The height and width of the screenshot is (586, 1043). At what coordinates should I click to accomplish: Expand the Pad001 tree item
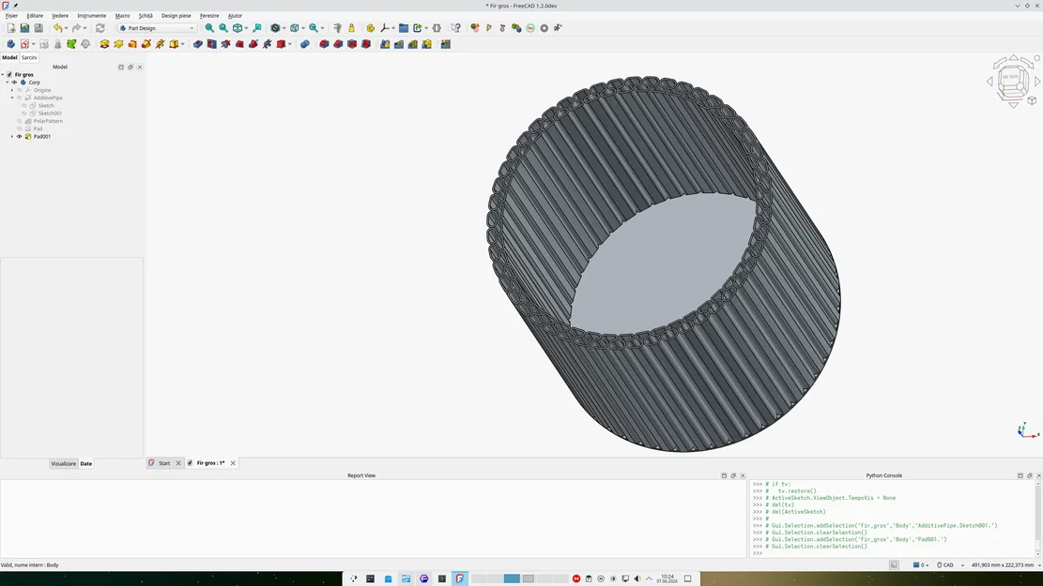[12, 137]
